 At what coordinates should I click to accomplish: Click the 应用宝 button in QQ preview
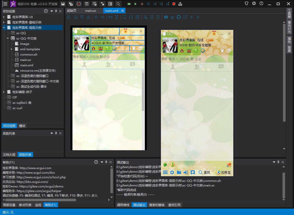[224, 172]
